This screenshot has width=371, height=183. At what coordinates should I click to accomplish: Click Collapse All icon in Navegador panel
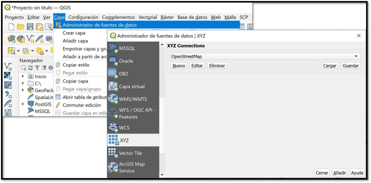click(x=44, y=68)
